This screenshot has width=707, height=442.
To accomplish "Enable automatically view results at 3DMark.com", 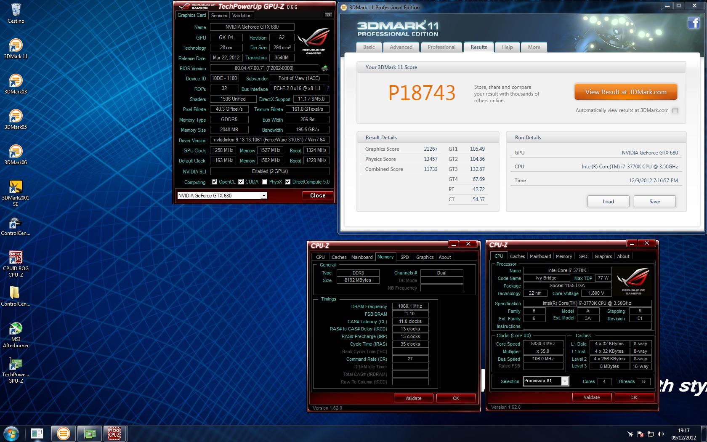I will pyautogui.click(x=675, y=111).
